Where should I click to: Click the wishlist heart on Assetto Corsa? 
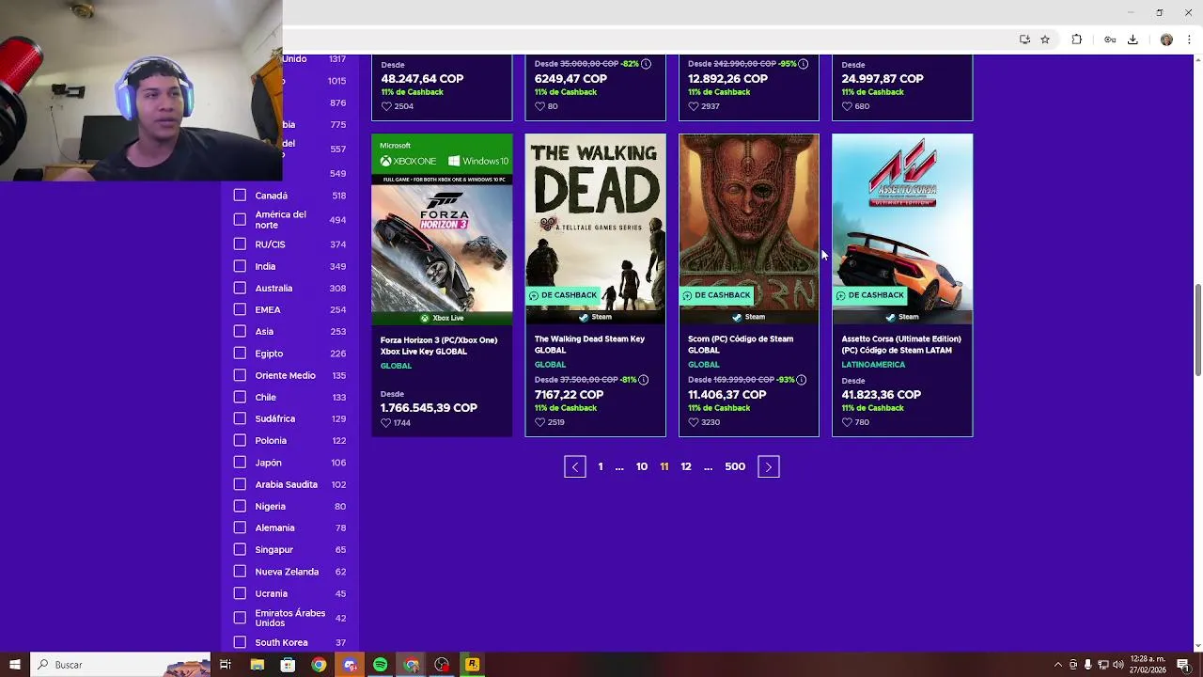tap(847, 422)
